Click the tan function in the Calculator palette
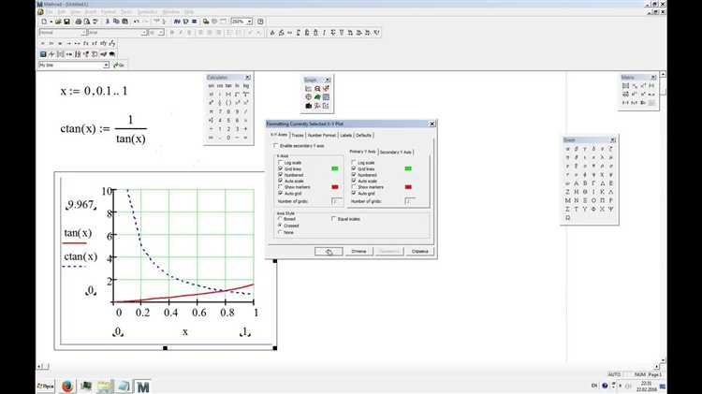The image size is (702, 394). (x=228, y=85)
